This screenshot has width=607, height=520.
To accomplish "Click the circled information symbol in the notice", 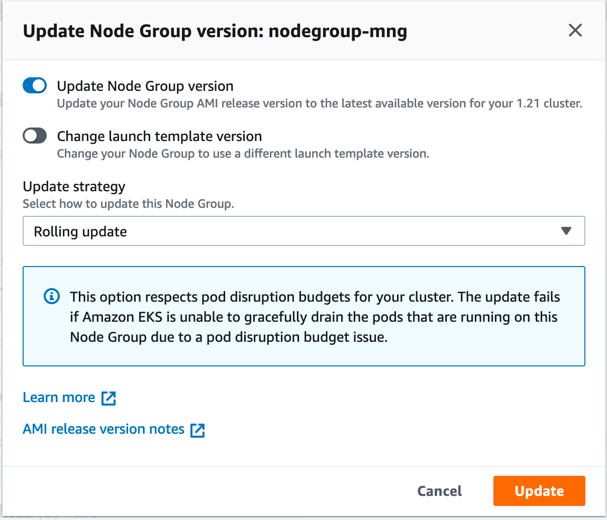I will [x=51, y=297].
